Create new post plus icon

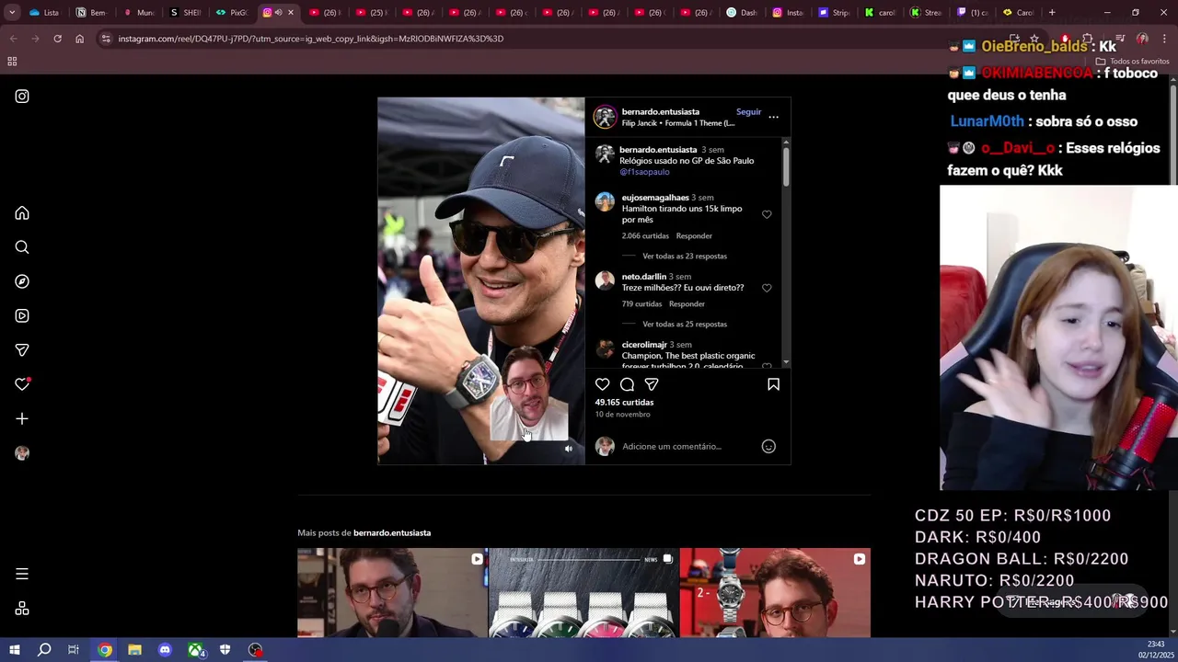(22, 418)
